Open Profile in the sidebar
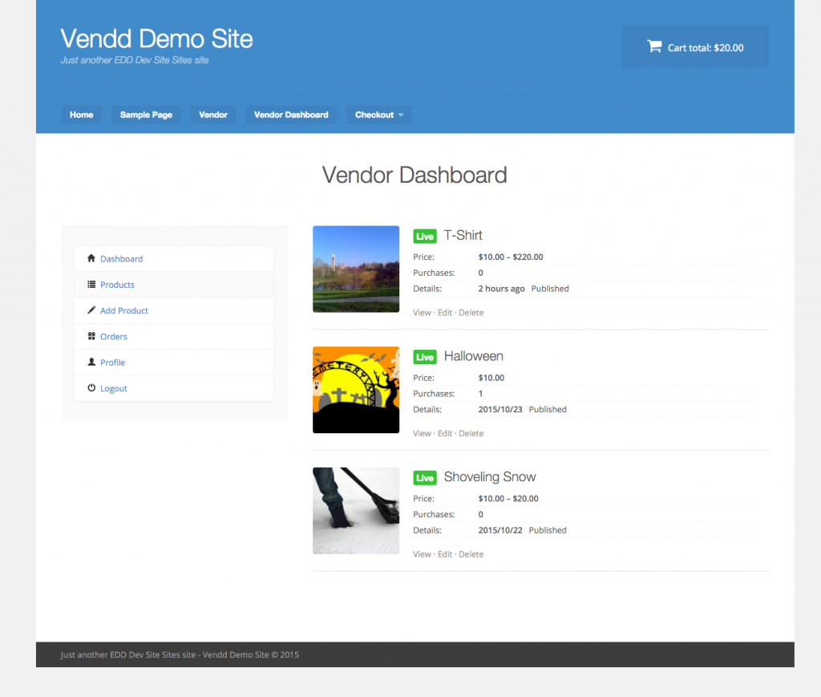This screenshot has width=821, height=697. click(x=174, y=363)
